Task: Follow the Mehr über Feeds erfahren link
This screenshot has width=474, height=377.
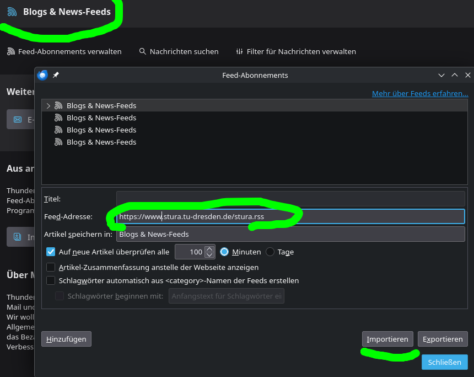Action: pos(420,94)
